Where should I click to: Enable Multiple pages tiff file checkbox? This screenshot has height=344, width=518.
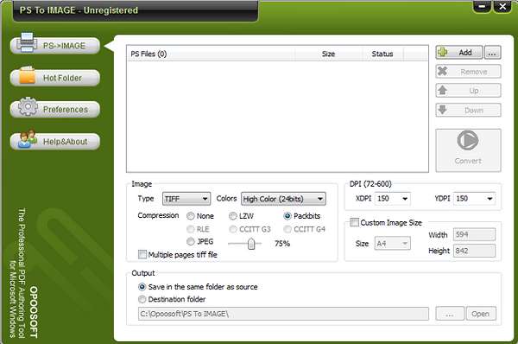142,254
